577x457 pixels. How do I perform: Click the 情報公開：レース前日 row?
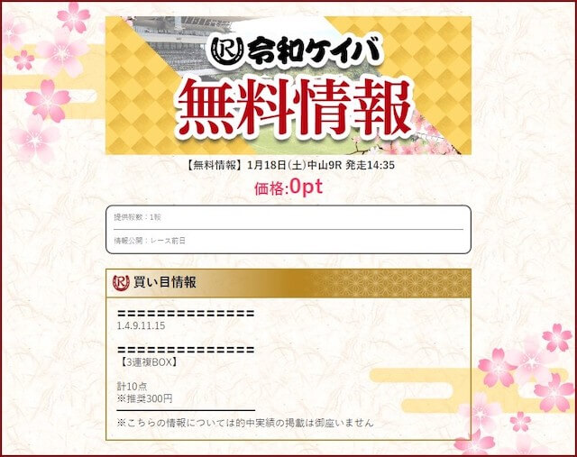tap(288, 241)
